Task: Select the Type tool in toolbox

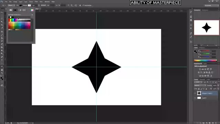Action: pyautogui.click(x=2, y=60)
